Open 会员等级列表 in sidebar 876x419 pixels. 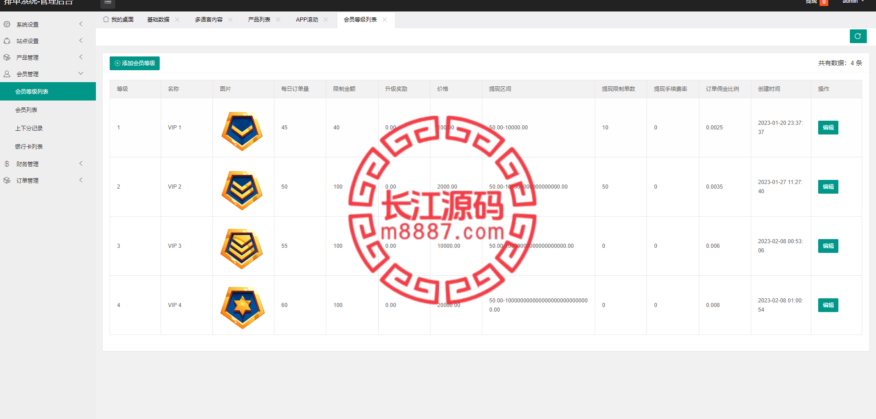click(48, 91)
